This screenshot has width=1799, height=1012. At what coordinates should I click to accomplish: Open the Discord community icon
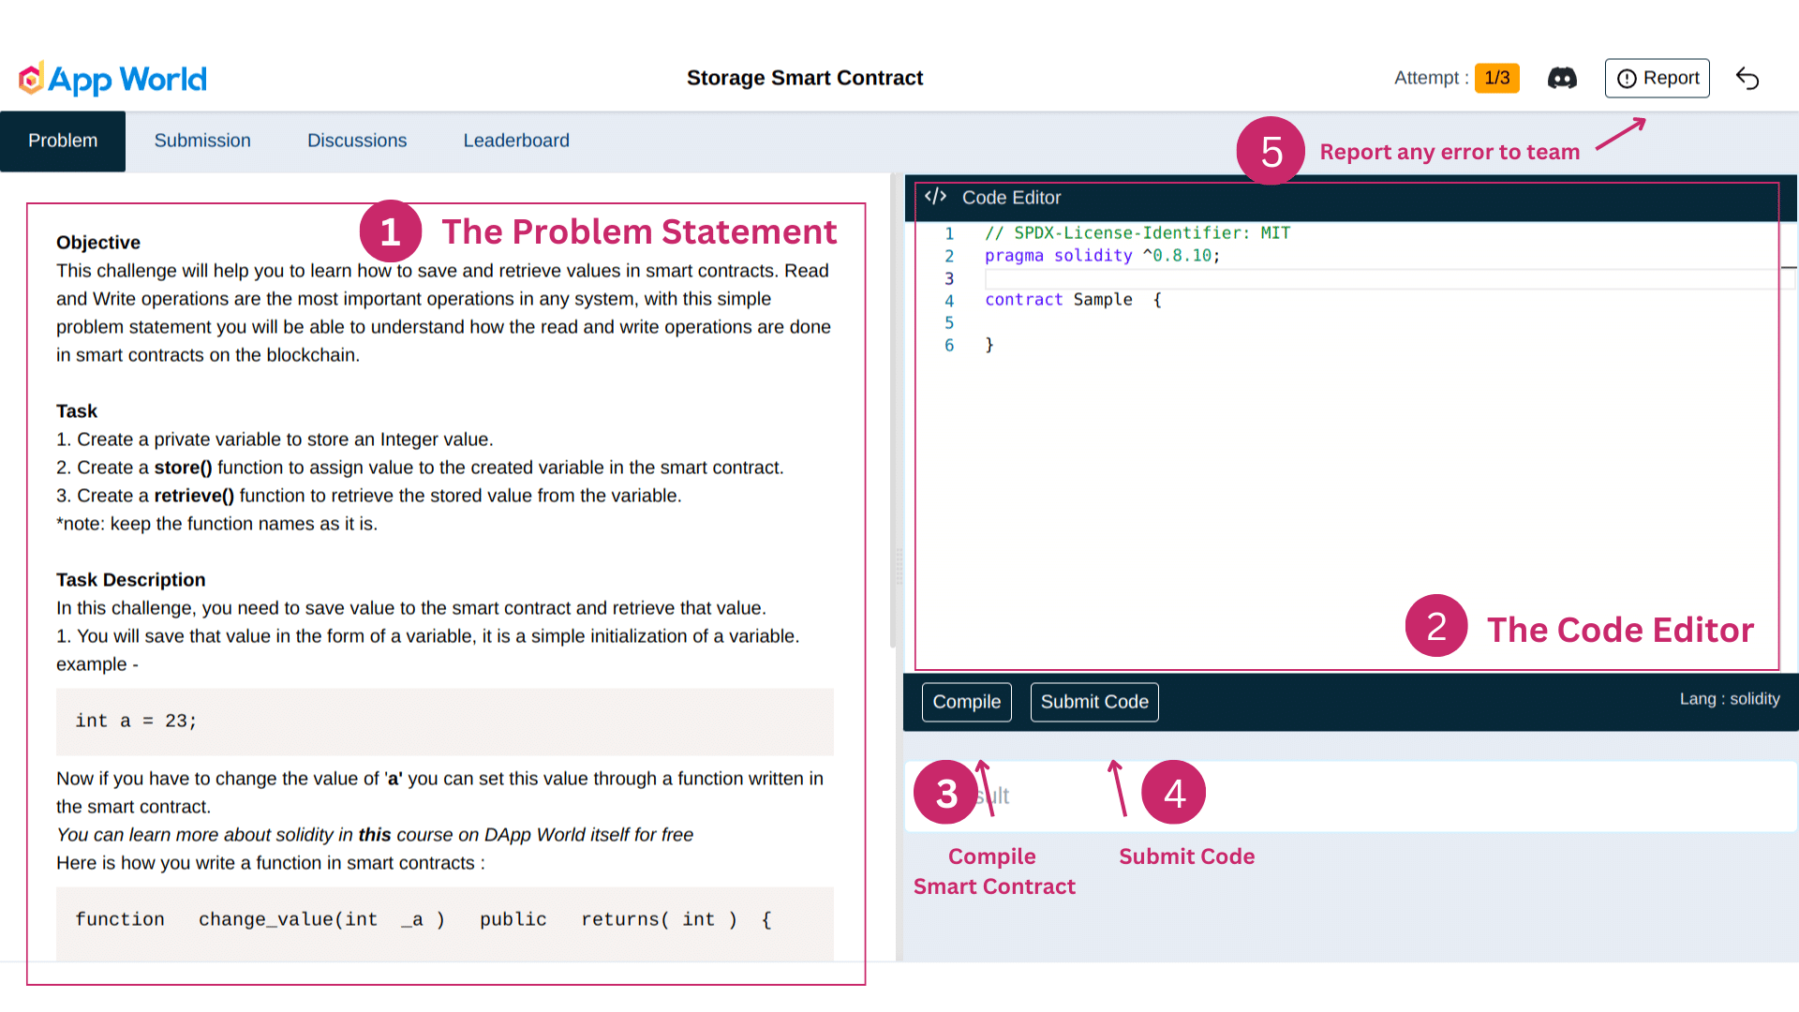click(x=1562, y=78)
